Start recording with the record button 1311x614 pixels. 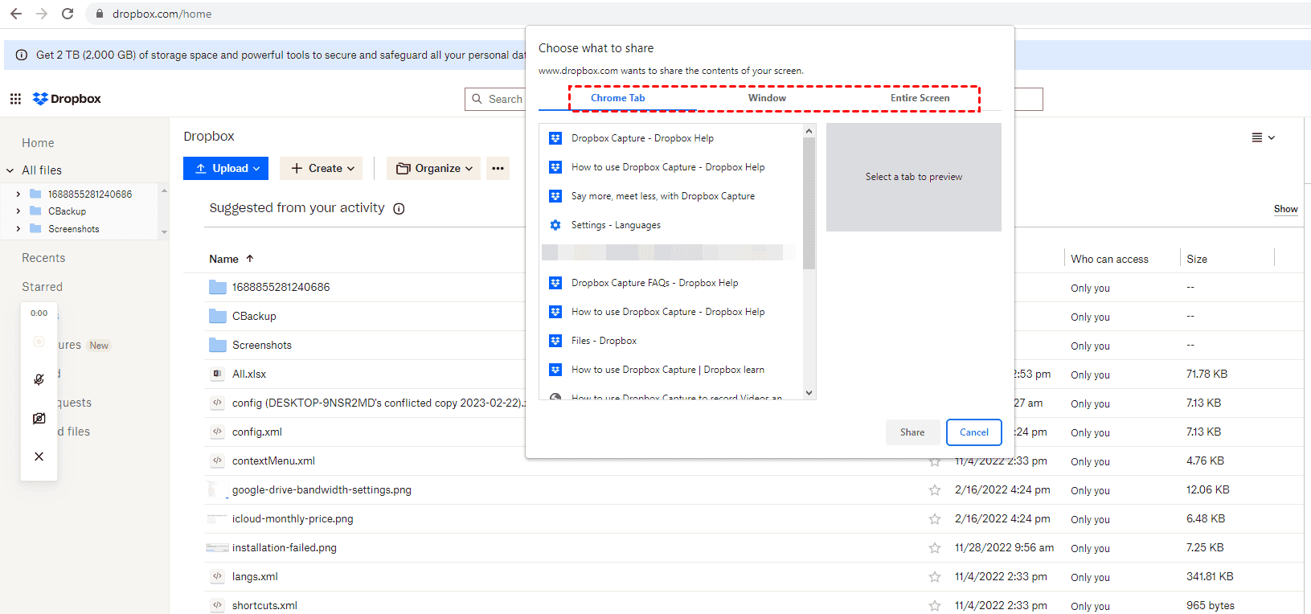tap(39, 342)
